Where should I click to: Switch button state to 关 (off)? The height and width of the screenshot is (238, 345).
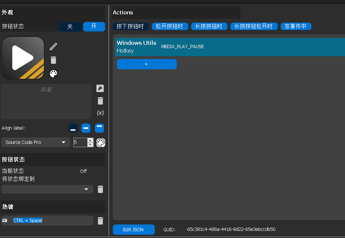70,26
